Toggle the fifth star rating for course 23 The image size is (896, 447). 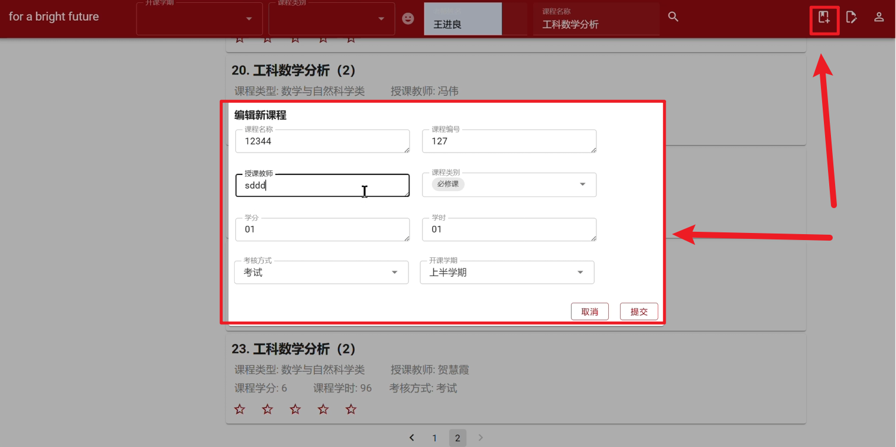pyautogui.click(x=350, y=409)
